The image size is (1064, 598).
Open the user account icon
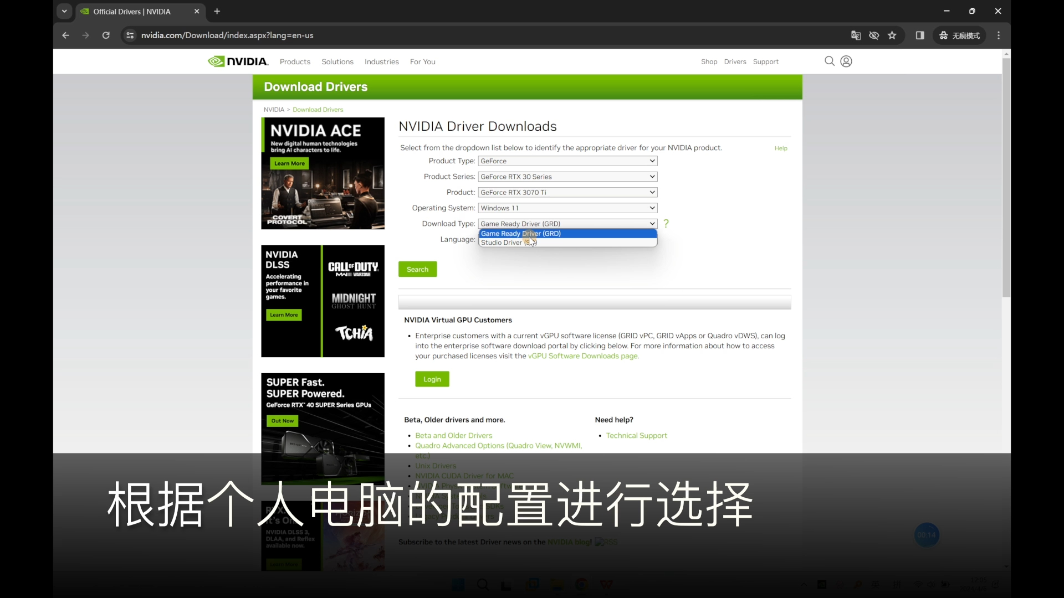pos(846,61)
